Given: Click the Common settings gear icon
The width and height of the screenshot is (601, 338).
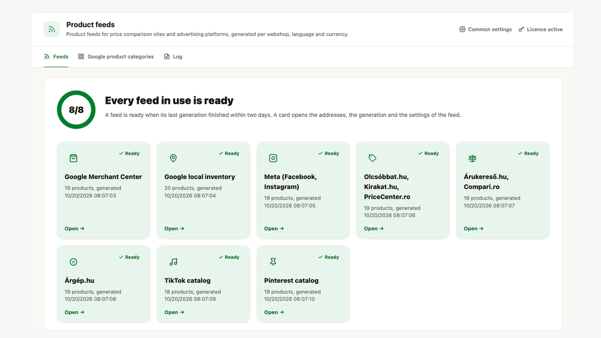Looking at the screenshot, I should 462,29.
